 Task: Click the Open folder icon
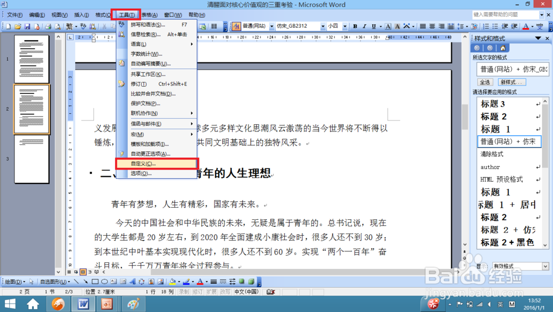click(18, 27)
